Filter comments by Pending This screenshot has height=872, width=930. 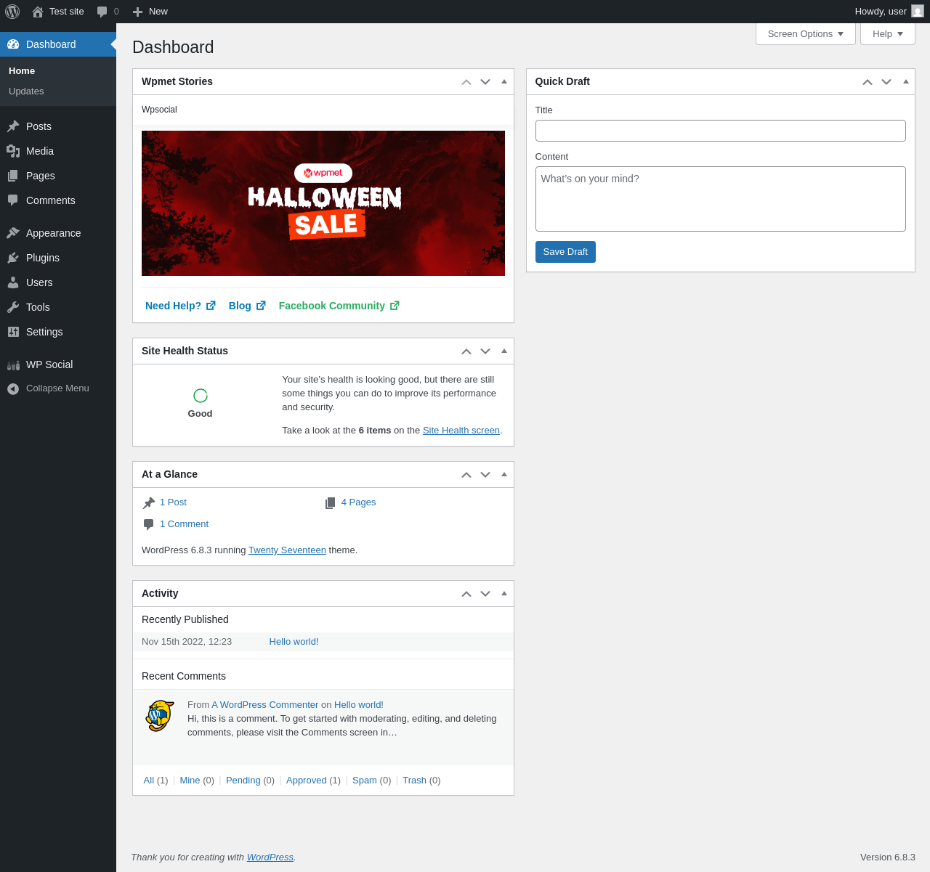click(x=243, y=781)
